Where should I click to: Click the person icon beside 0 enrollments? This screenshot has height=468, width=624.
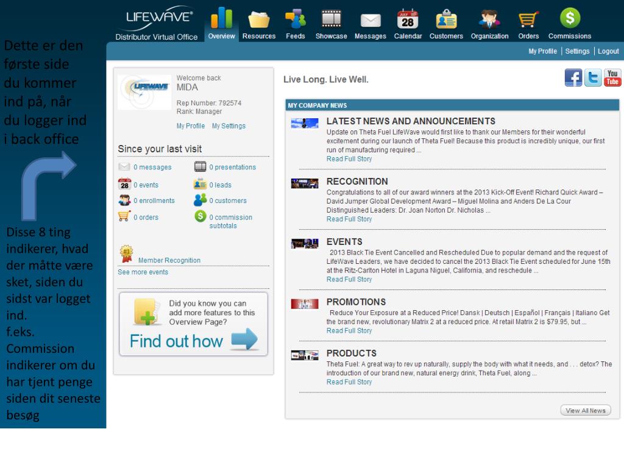point(124,200)
